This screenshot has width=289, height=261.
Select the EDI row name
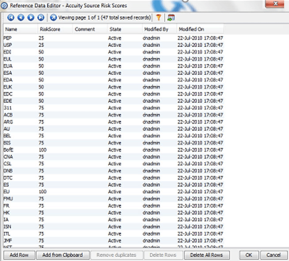[8, 52]
